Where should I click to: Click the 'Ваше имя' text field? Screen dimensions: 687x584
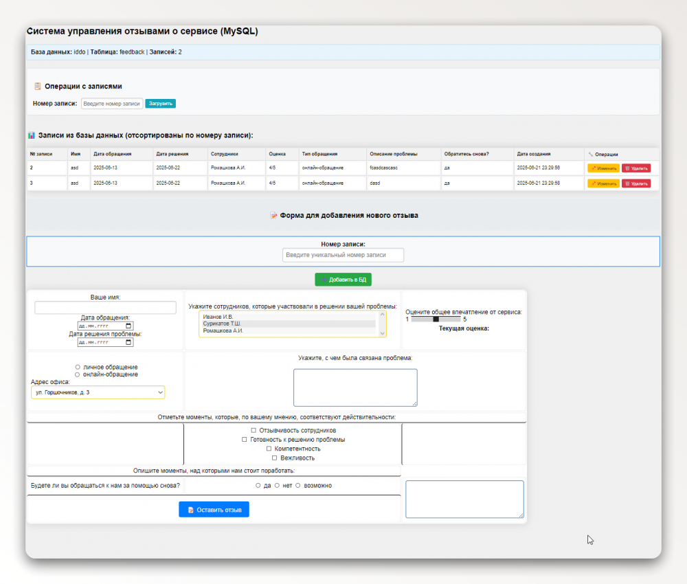(x=105, y=308)
